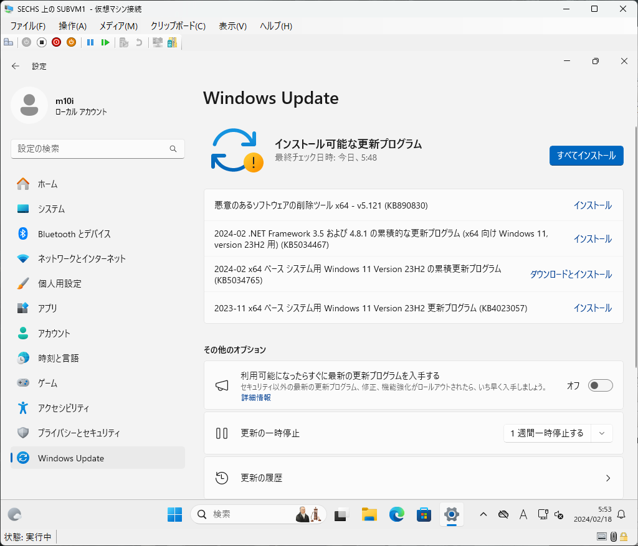The width and height of the screenshot is (638, 546).
Task: Click the grey Start VM toolbar icon
Action: (26, 42)
